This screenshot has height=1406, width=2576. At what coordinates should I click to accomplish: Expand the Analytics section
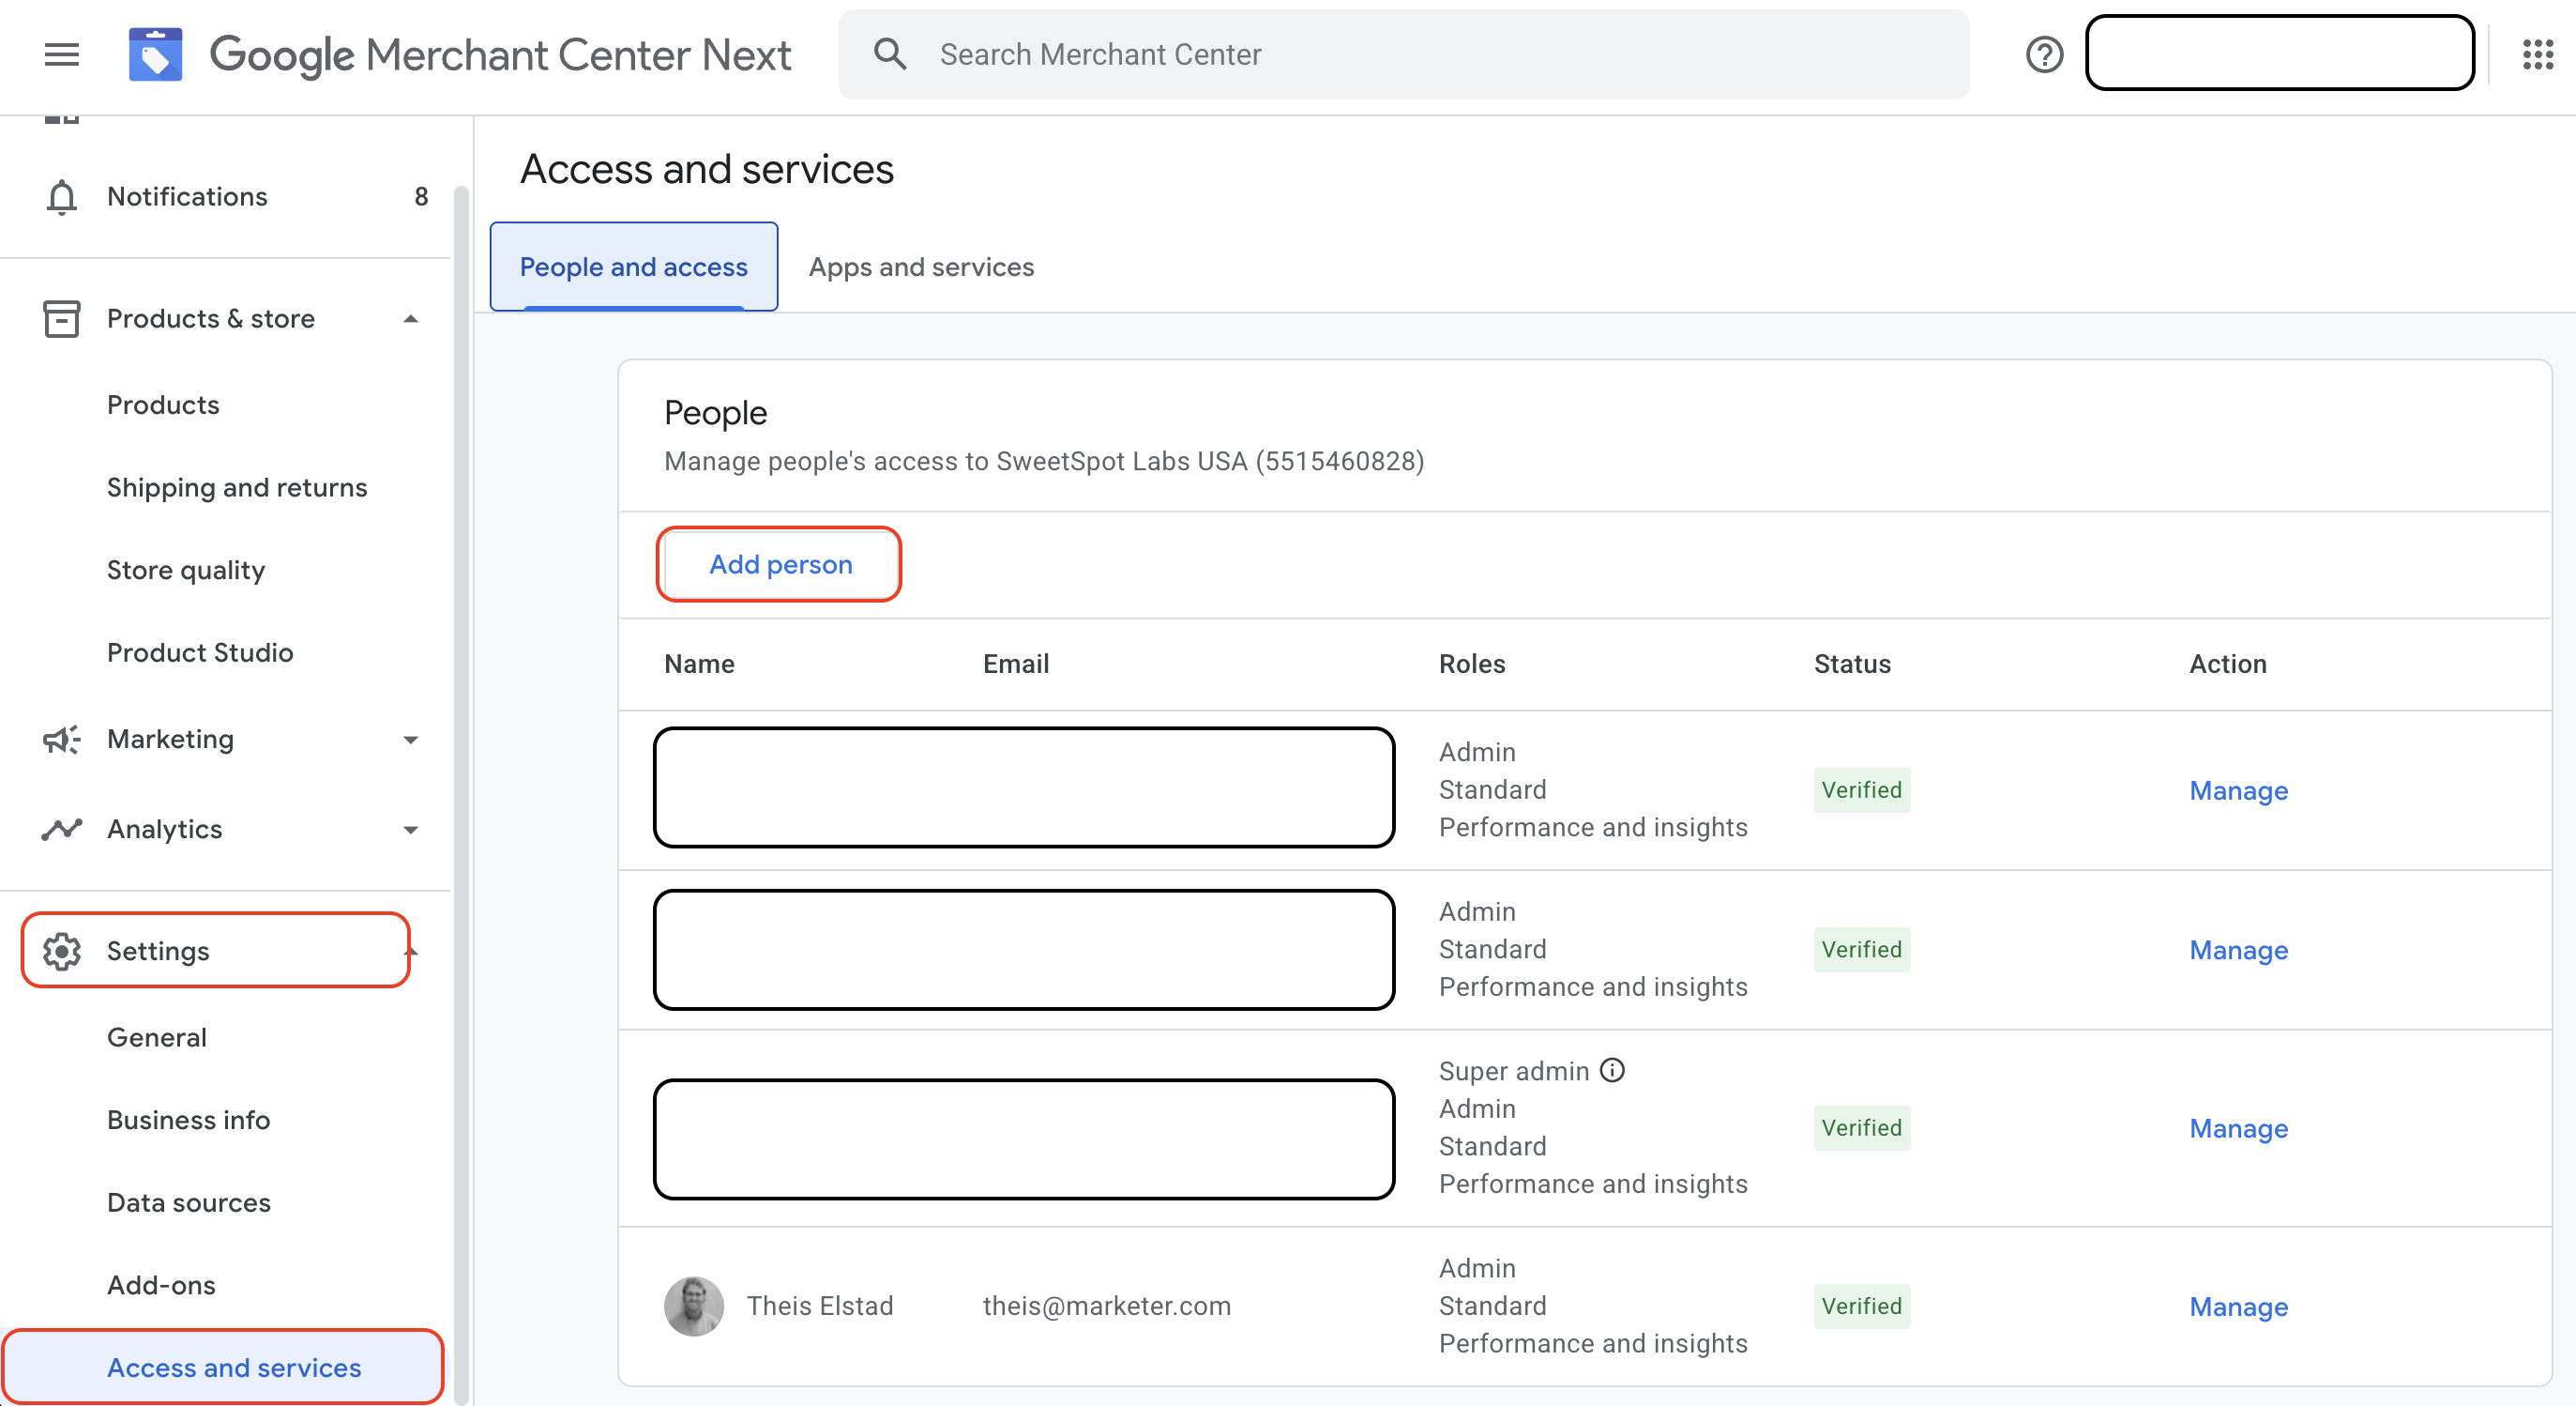tap(410, 830)
